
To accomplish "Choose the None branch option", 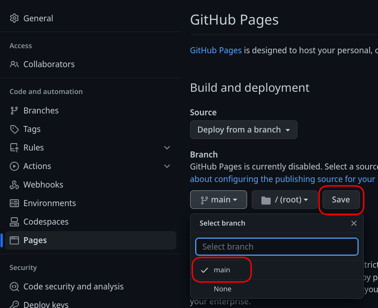I will click(277, 289).
